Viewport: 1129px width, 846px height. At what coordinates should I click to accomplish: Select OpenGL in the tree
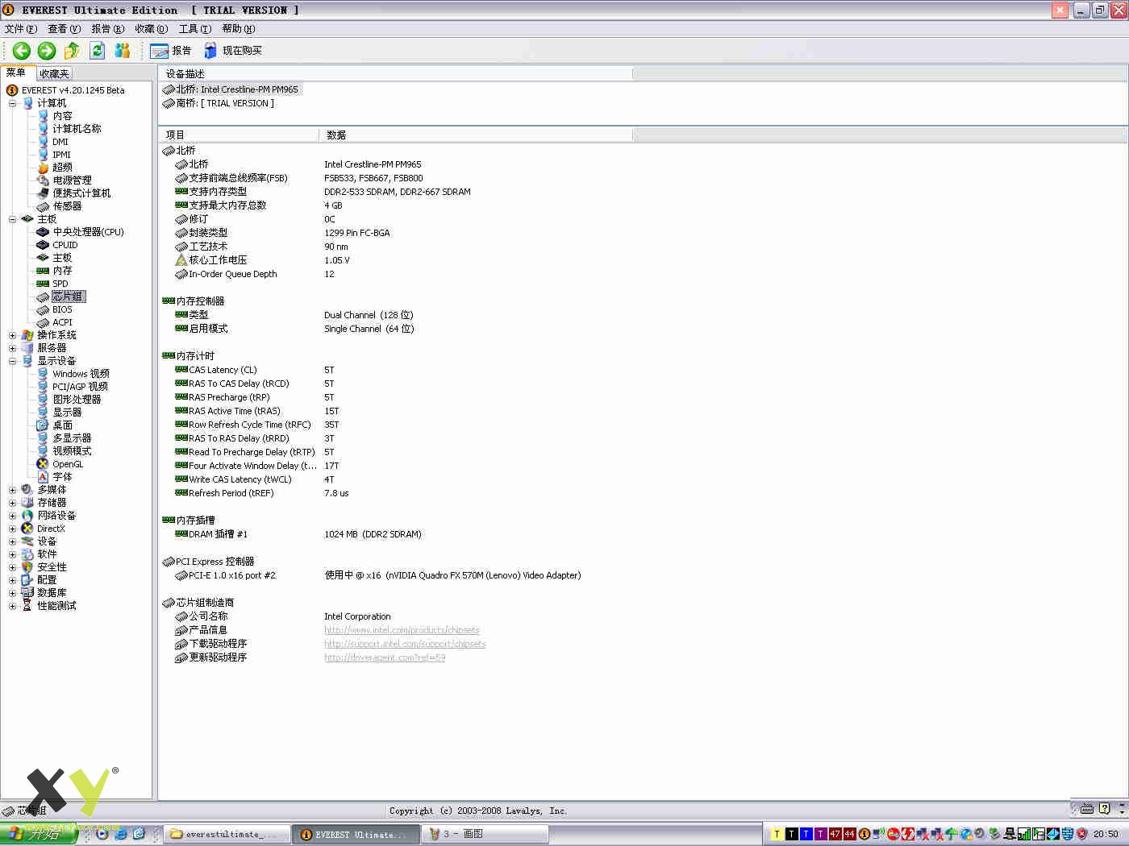point(68,464)
